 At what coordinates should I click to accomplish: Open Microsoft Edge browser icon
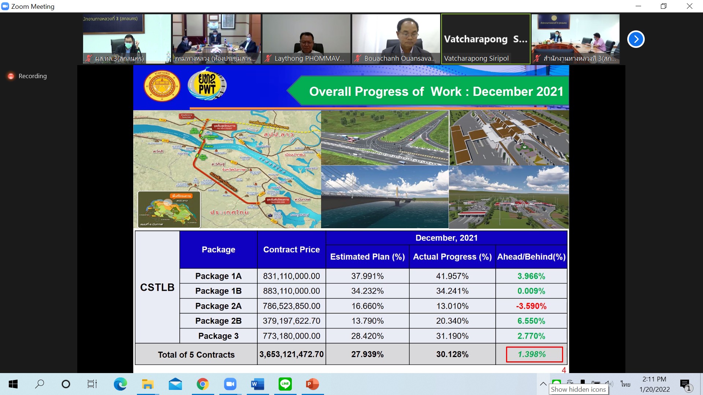(120, 384)
